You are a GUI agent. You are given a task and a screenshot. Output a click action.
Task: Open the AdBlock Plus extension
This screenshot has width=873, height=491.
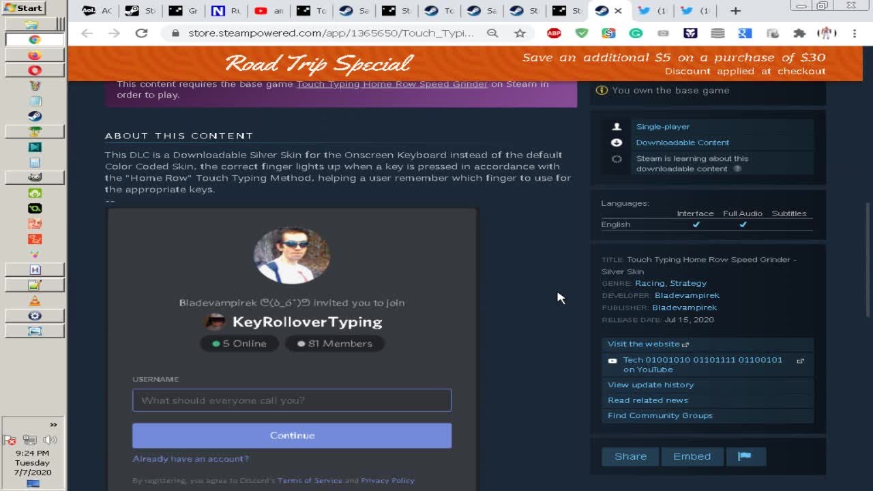pos(554,33)
